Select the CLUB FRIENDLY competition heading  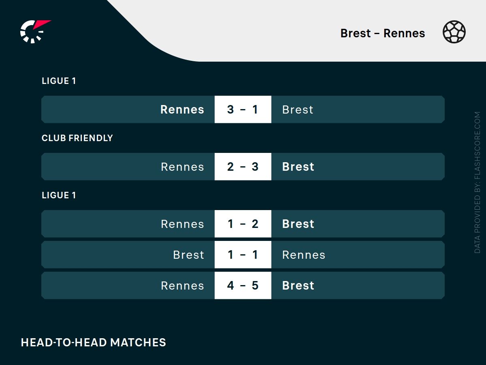(x=77, y=138)
